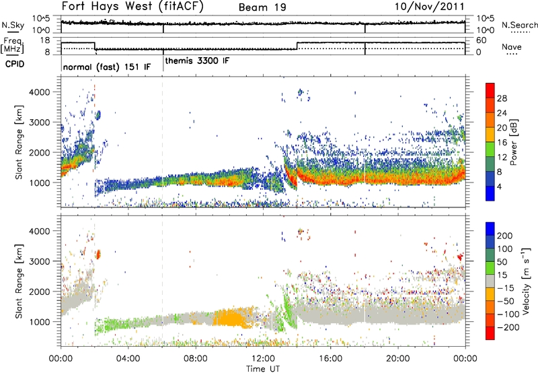Select the 'themis 3300 IF' annotation

[x=197, y=61]
